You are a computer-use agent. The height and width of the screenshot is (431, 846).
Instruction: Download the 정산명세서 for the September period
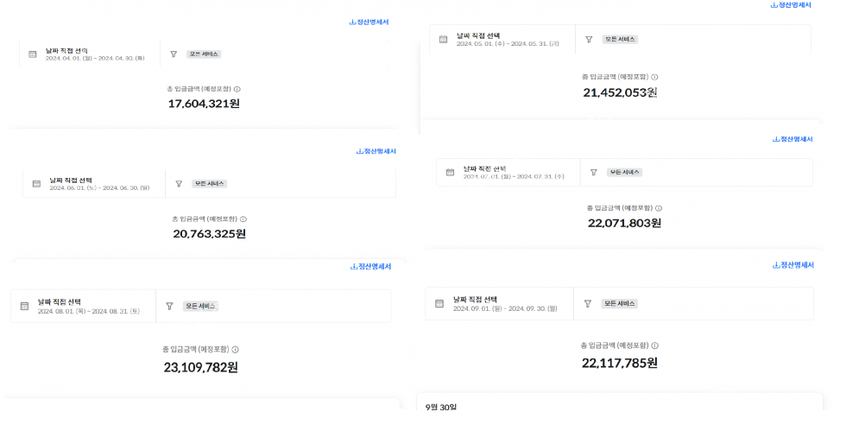792,265
